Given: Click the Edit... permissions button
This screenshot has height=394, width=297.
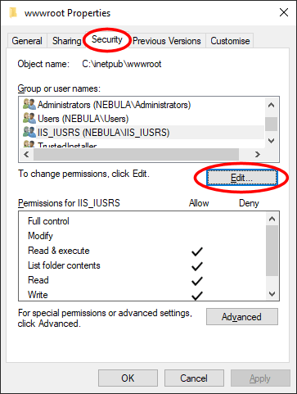Looking at the screenshot, I should (241, 178).
